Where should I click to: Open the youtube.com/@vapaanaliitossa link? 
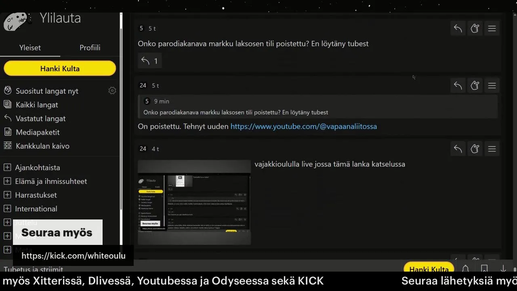point(304,127)
